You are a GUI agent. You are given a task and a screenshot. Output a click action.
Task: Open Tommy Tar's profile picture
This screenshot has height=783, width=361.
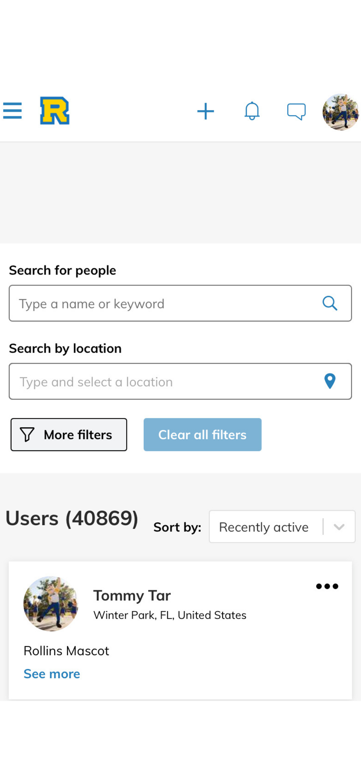tap(51, 604)
